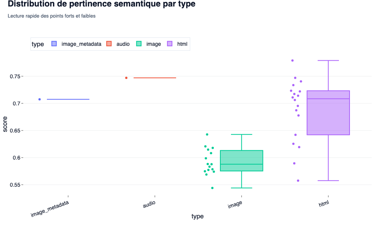Click the lowest green image data point
This screenshot has width=385, height=229.
tap(212, 188)
